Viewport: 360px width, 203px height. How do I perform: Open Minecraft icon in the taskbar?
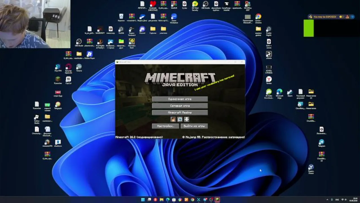click(x=217, y=200)
